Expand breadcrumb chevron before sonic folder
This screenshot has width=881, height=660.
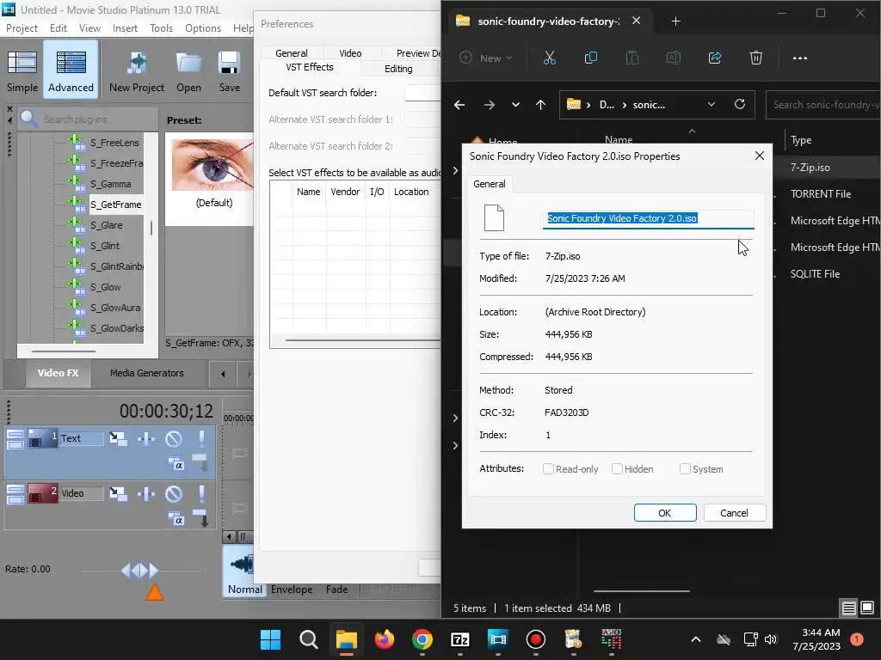625,105
